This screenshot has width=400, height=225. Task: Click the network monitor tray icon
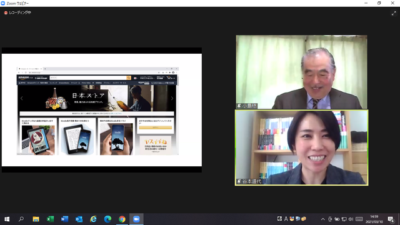pos(344,219)
